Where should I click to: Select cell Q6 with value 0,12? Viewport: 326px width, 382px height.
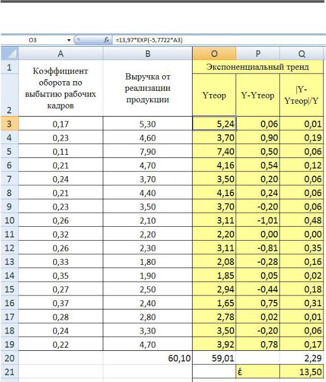click(x=302, y=165)
